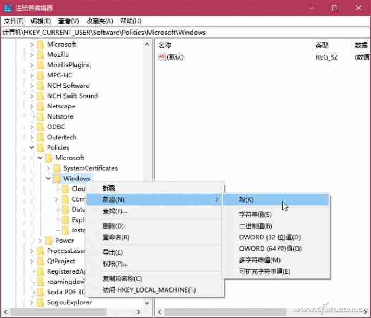This screenshot has width=371, height=318.
Task: Click the folder icon beside Soda PDF 3D
Action: [41, 292]
